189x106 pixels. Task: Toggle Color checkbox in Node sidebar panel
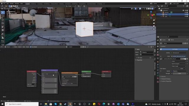coord(139,58)
